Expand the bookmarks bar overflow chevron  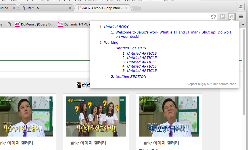point(243,25)
